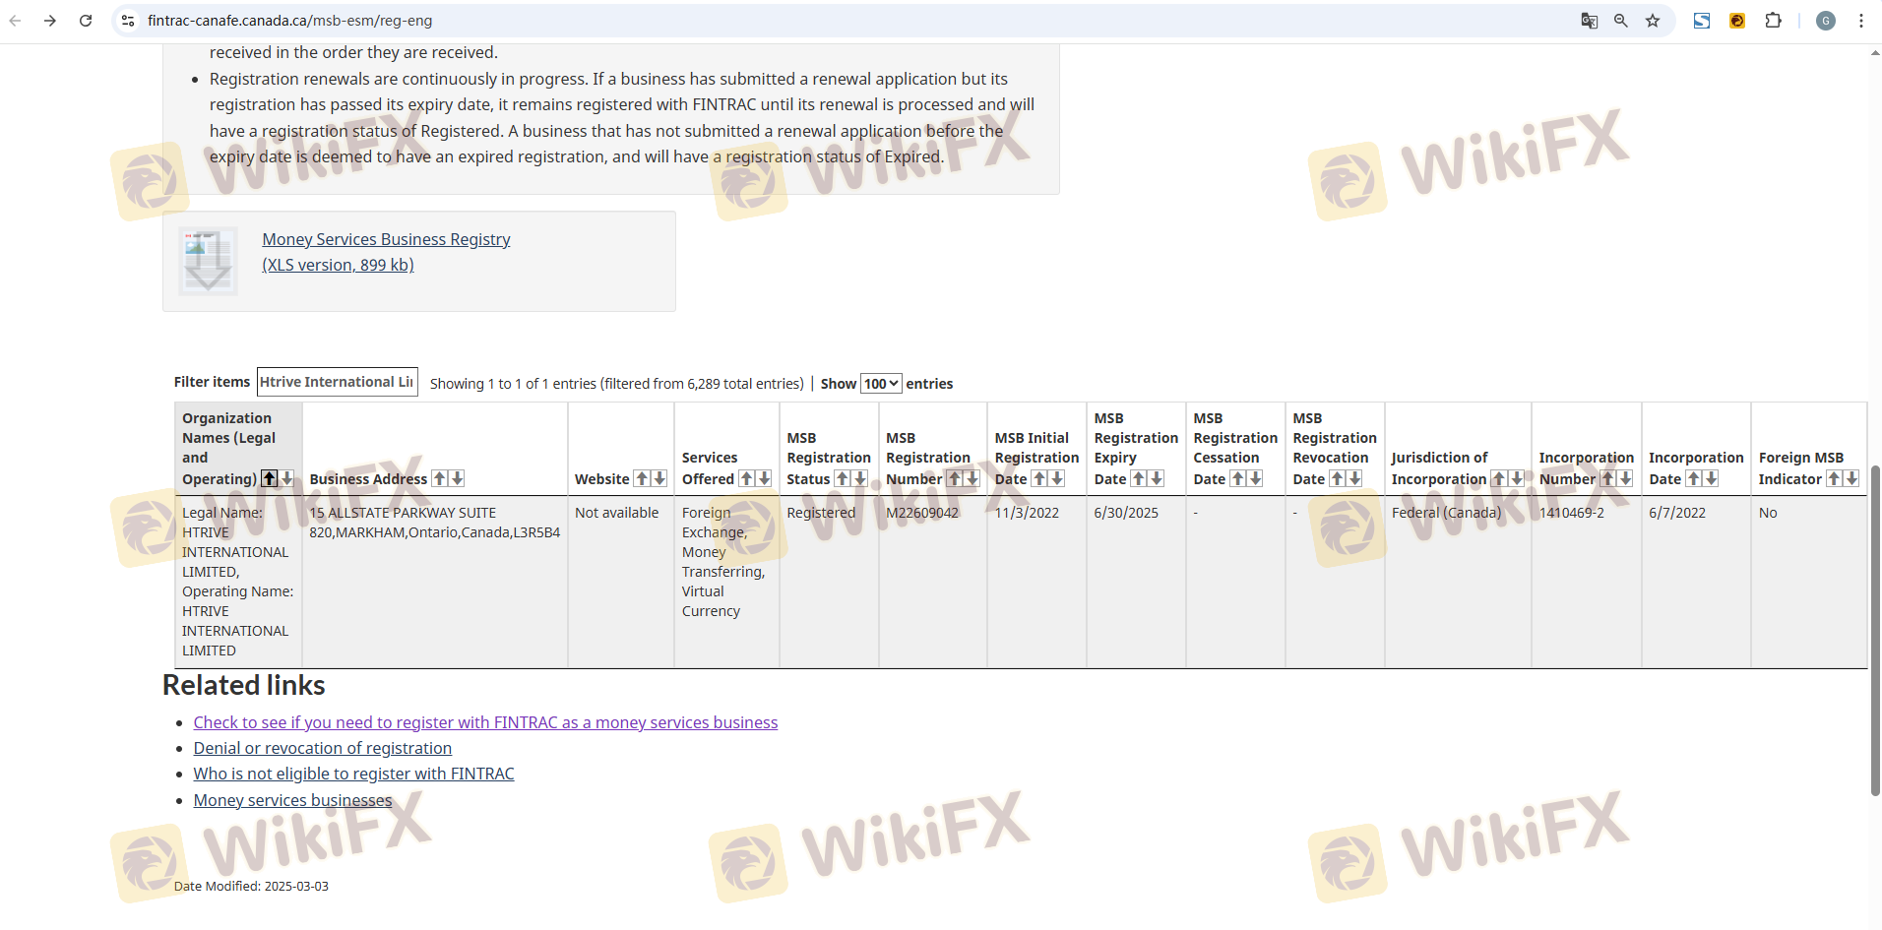Open the browser extensions puzzle icon
The image size is (1882, 930).
click(x=1773, y=21)
